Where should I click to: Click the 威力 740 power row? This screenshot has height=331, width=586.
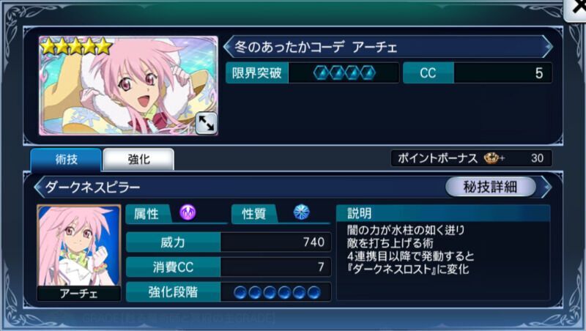(229, 242)
